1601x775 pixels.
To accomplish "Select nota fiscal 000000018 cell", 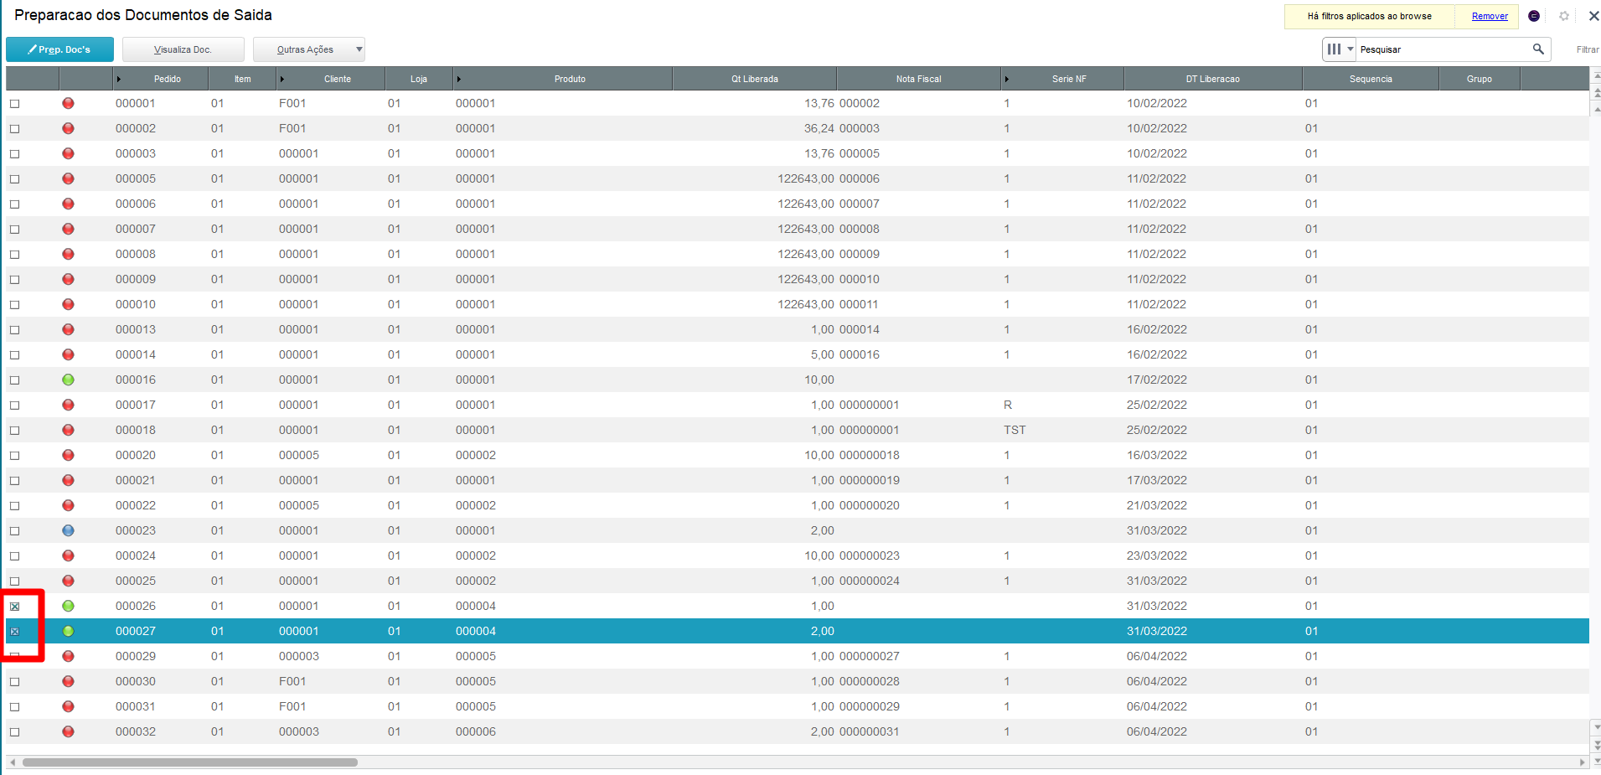I will (870, 455).
